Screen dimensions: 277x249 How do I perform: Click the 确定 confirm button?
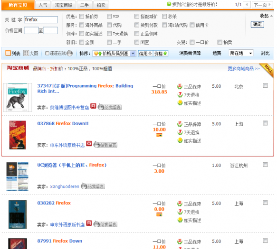tap(258, 24)
